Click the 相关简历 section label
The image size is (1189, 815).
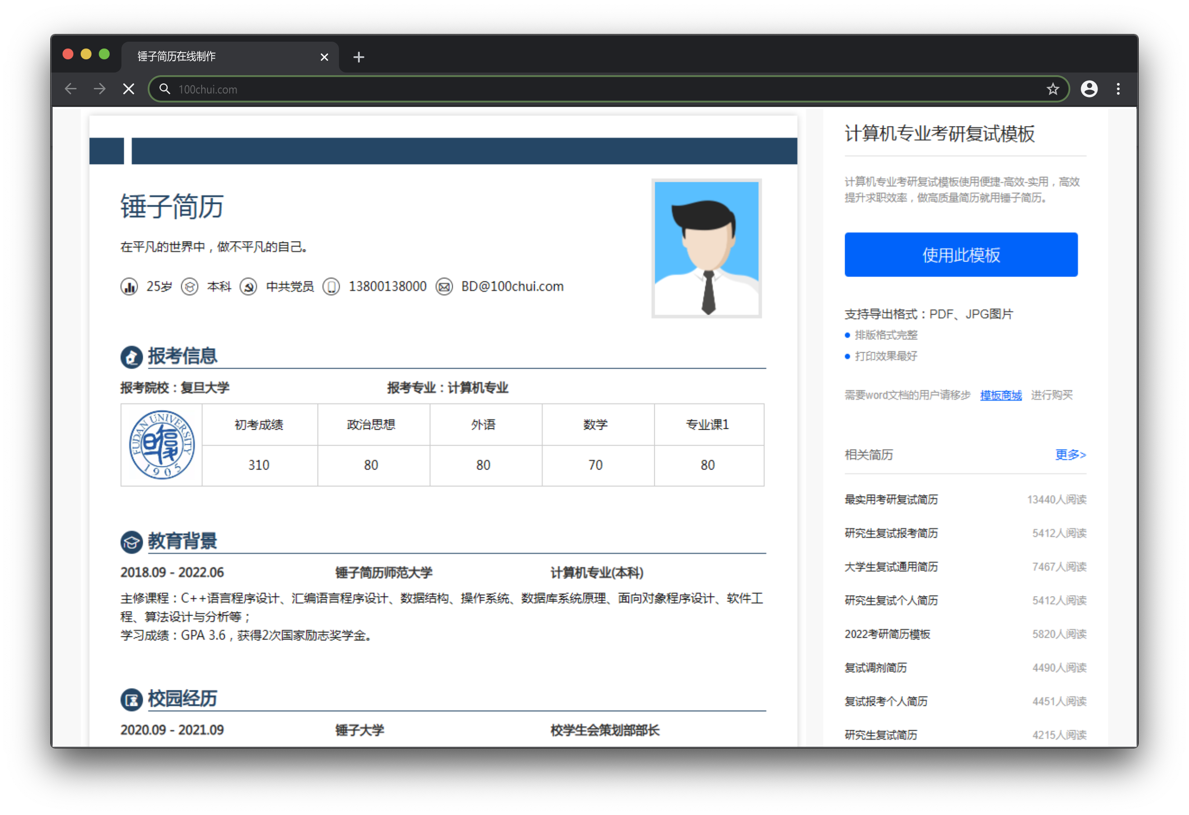pyautogui.click(x=869, y=455)
